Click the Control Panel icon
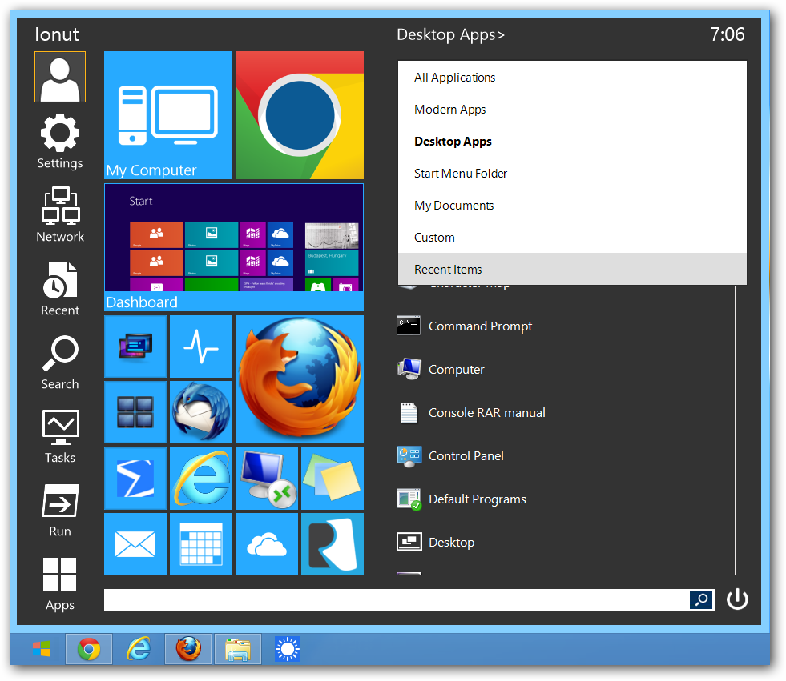Screen dimensions: 786x681 (409, 455)
